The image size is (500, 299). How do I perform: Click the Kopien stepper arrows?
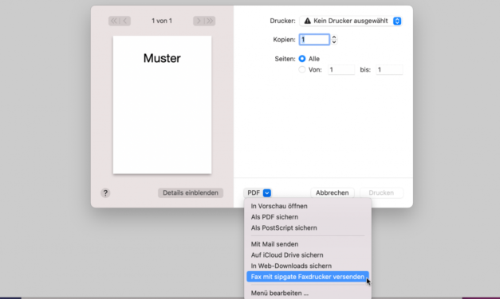(334, 40)
